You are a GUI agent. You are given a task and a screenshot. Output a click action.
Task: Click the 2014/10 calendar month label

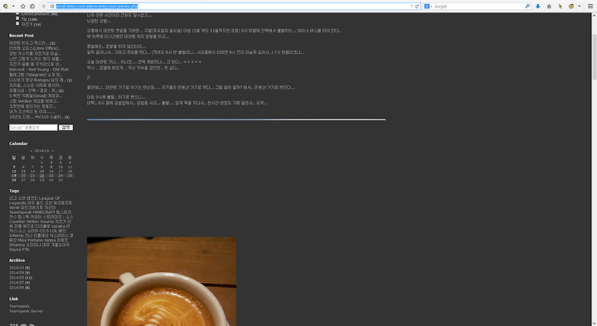pos(42,151)
